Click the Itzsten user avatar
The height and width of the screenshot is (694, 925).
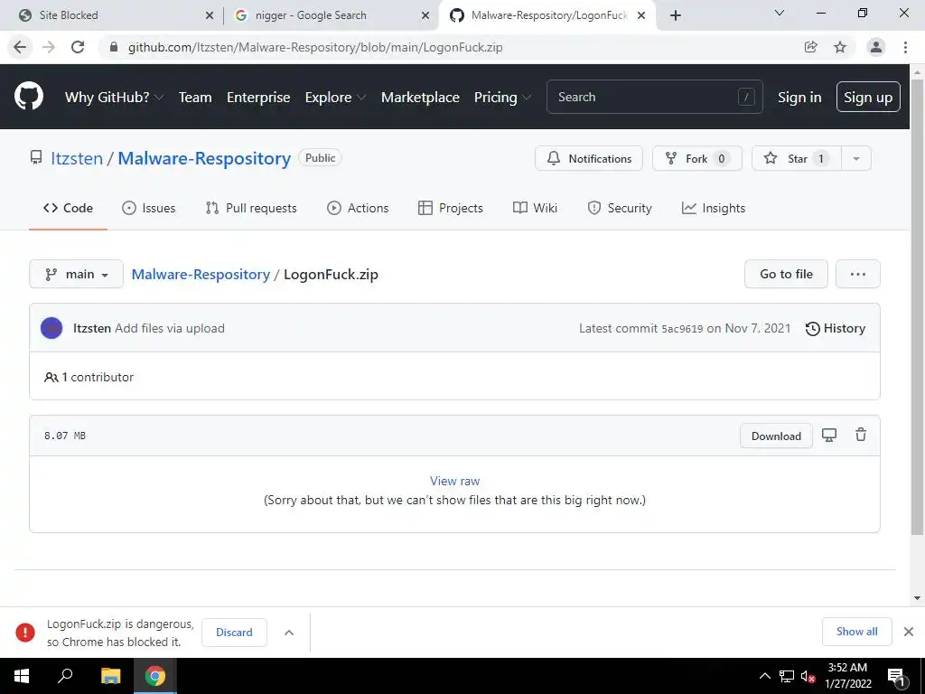(51, 328)
